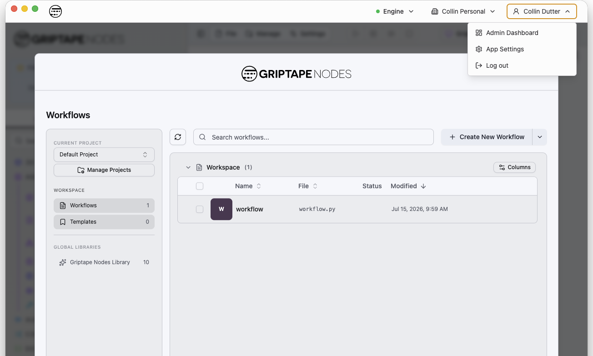This screenshot has height=356, width=593.
Task: Click the Workspace document icon
Action: [x=199, y=167]
